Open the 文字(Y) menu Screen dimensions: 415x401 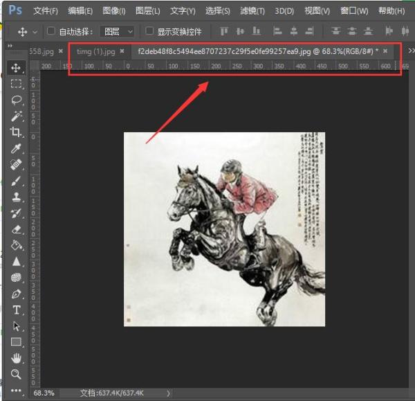[183, 11]
